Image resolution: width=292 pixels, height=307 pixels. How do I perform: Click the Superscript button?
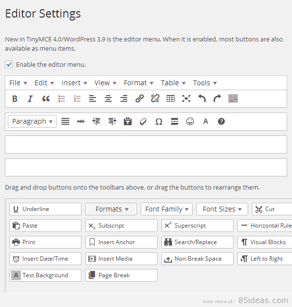click(x=197, y=226)
